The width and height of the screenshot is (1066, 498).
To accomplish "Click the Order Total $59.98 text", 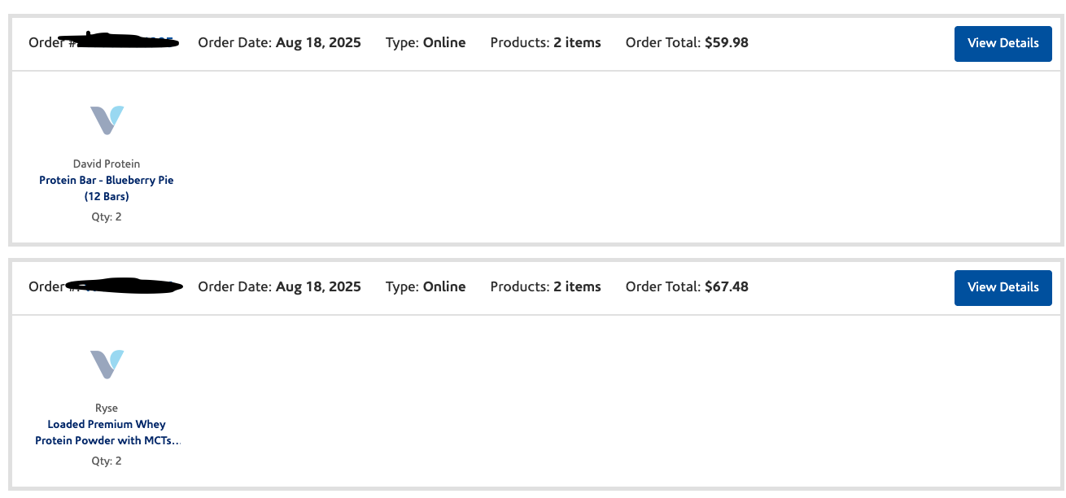I will pyautogui.click(x=687, y=42).
